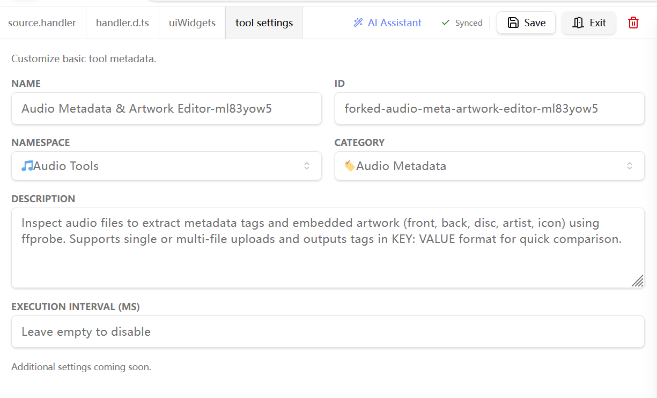This screenshot has height=398, width=657.
Task: Click the red trash delete icon
Action: [633, 23]
